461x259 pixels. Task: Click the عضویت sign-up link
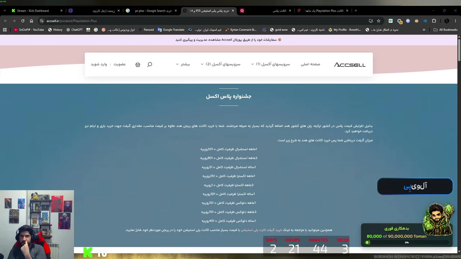(120, 64)
